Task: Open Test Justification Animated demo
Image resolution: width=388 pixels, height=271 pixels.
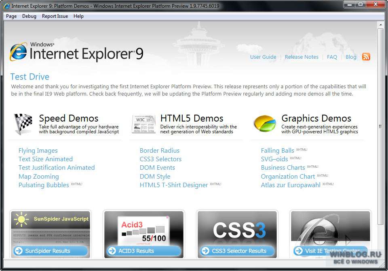Action: pos(57,168)
